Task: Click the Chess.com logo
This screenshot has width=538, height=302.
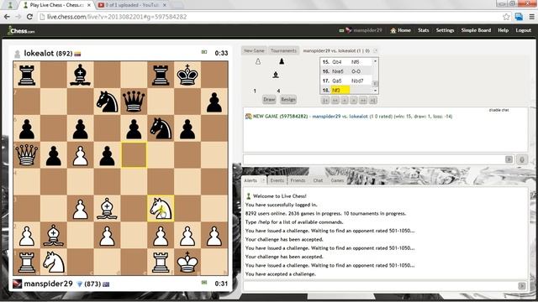Action: (21, 30)
